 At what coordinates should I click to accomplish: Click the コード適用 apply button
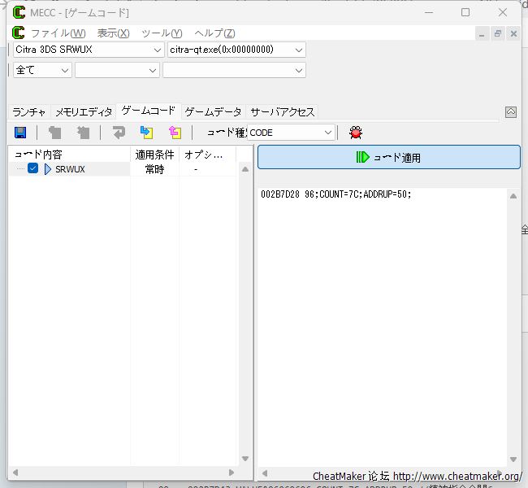388,157
